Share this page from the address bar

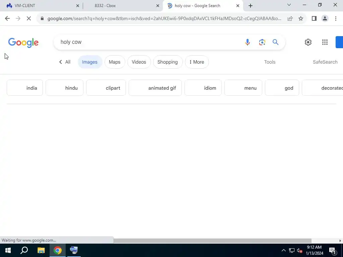[290, 19]
